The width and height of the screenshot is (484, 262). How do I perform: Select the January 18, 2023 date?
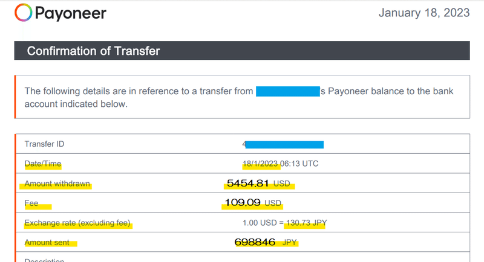point(424,13)
